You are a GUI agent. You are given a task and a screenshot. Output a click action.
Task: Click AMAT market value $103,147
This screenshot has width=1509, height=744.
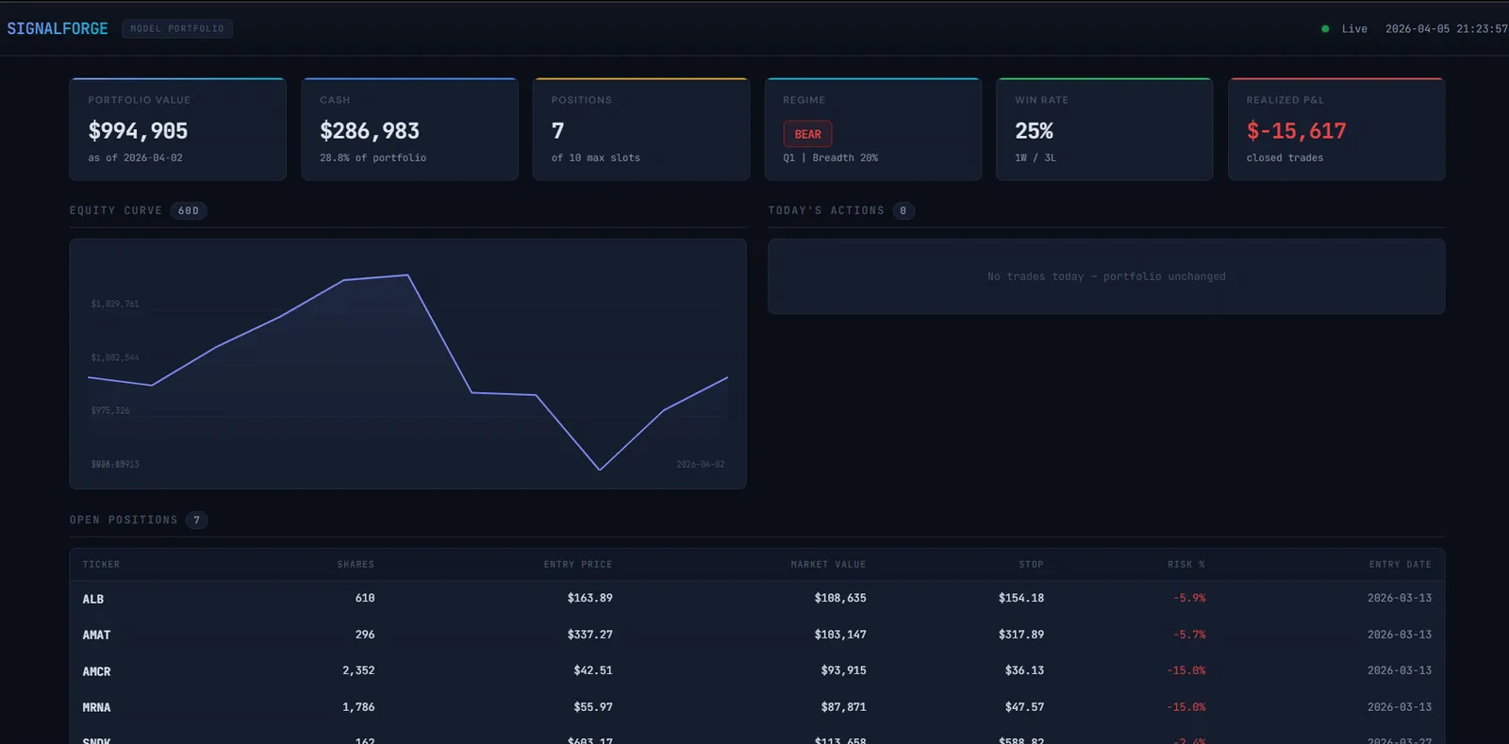[840, 635]
